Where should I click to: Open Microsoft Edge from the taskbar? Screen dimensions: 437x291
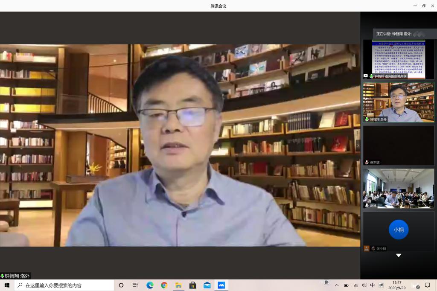[x=150, y=285]
